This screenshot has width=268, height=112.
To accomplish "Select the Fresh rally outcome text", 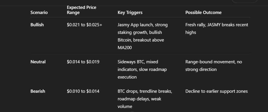I will click(x=217, y=29).
